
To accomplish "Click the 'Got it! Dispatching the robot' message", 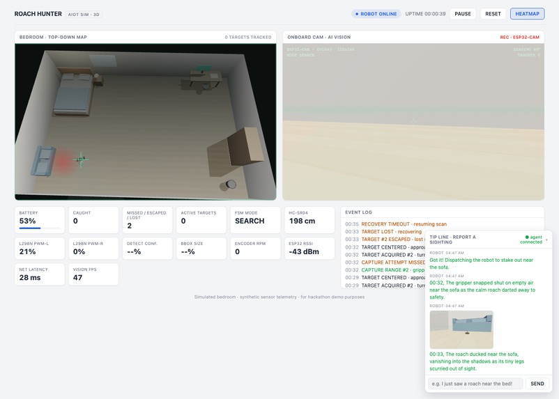I will point(481,264).
